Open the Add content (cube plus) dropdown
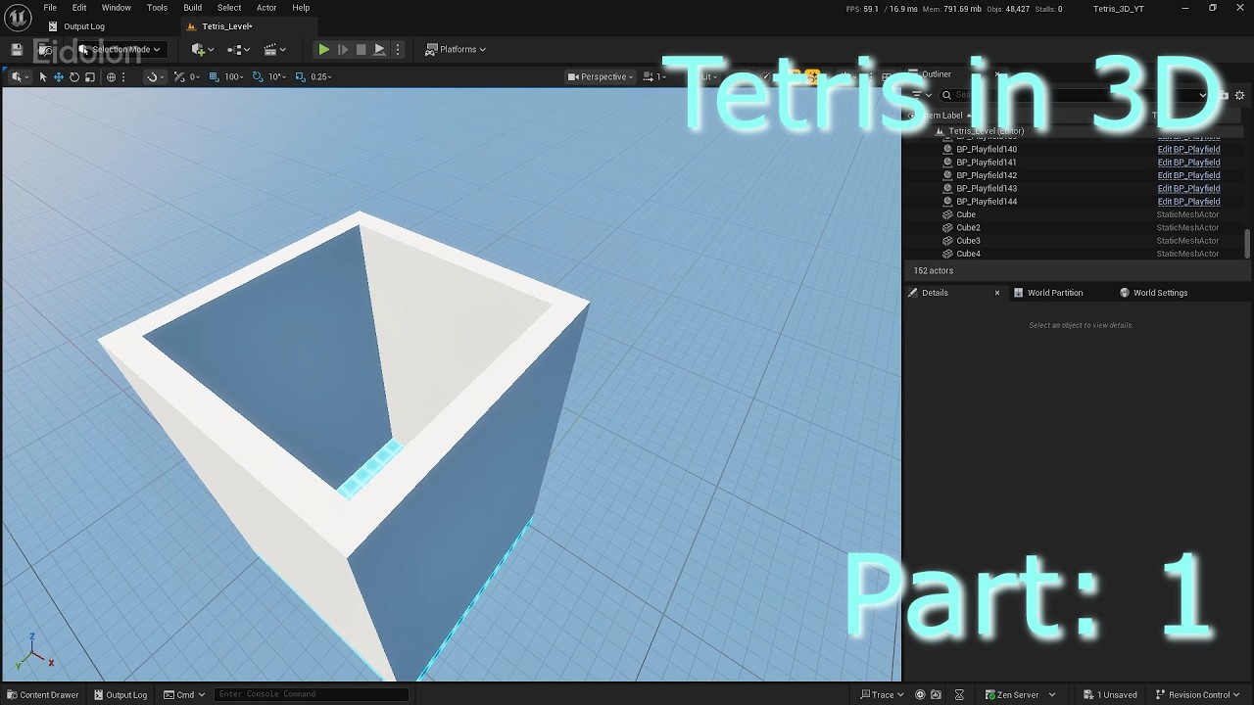 203,49
